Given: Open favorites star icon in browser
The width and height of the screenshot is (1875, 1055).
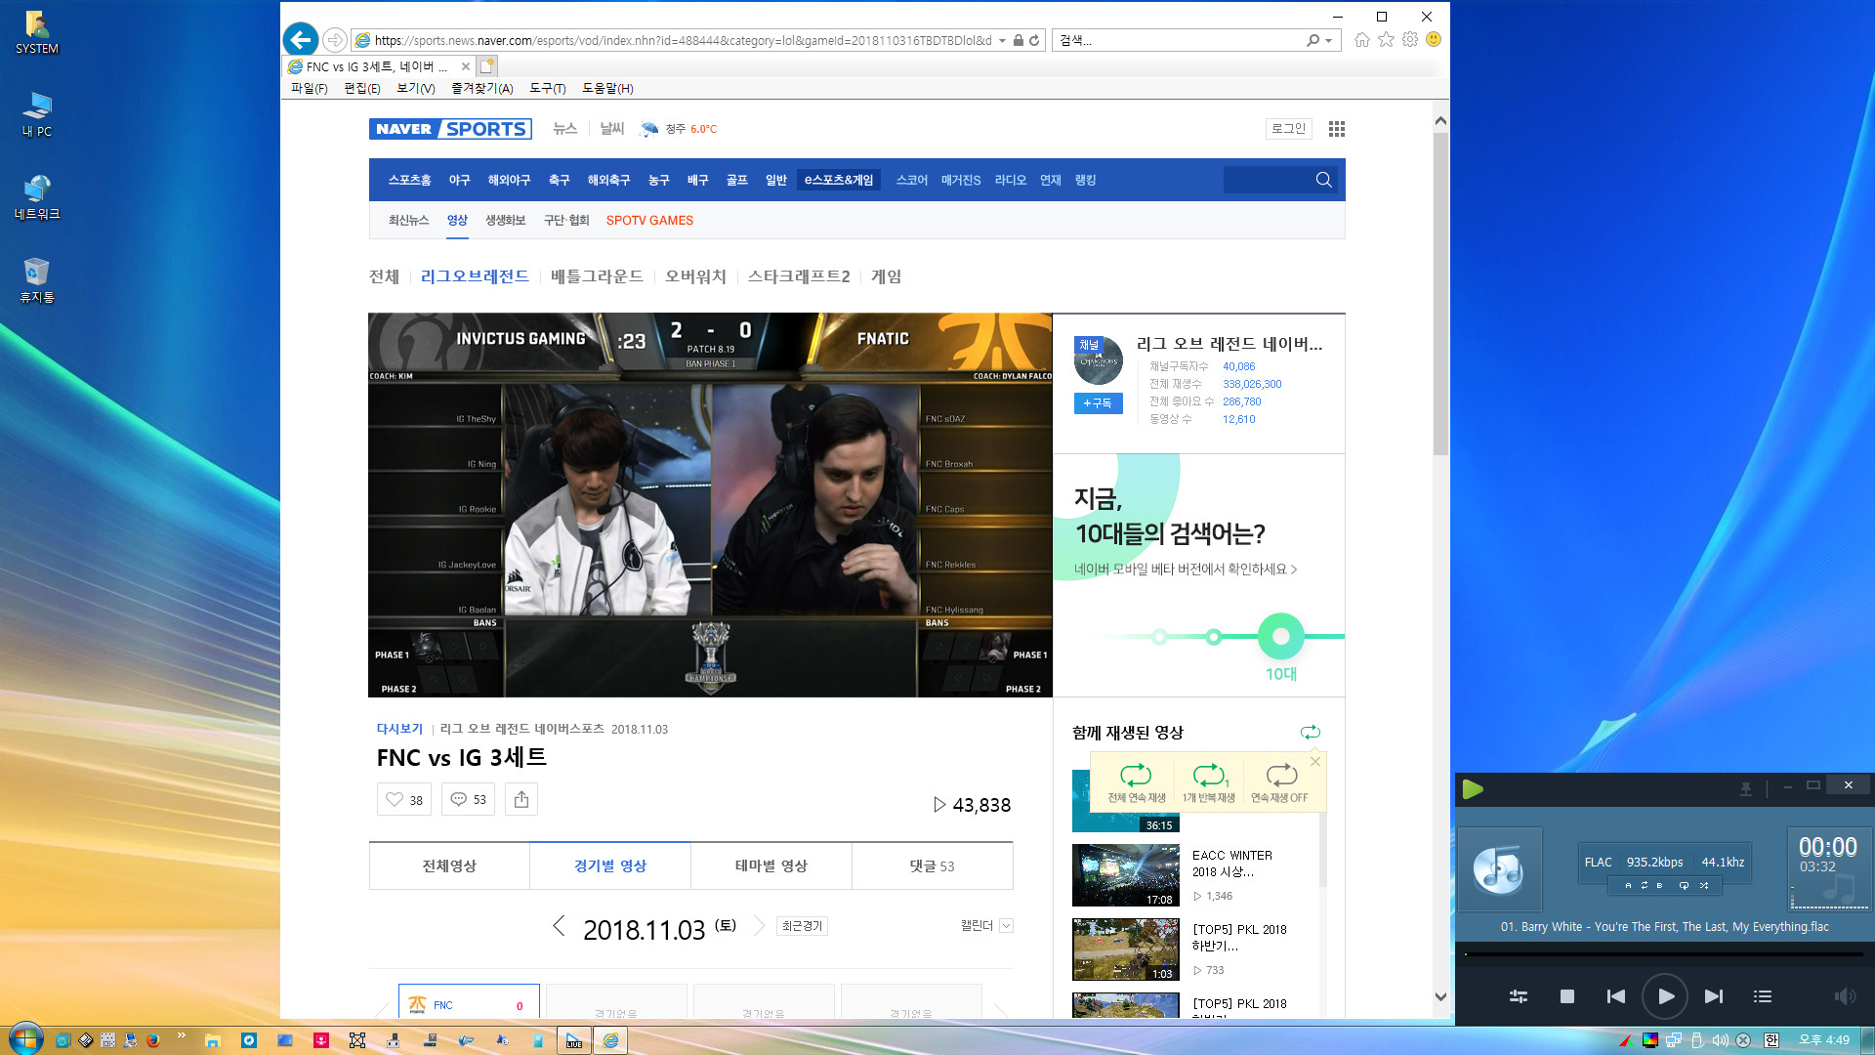Looking at the screenshot, I should pos(1386,40).
